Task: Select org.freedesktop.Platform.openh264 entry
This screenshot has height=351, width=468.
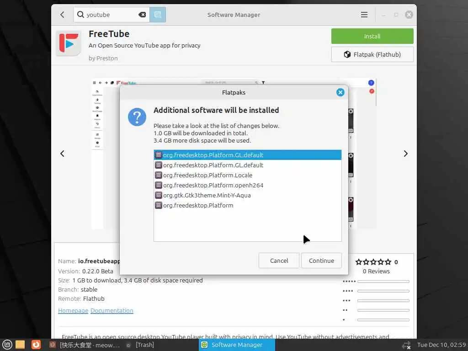Action: pos(247,186)
